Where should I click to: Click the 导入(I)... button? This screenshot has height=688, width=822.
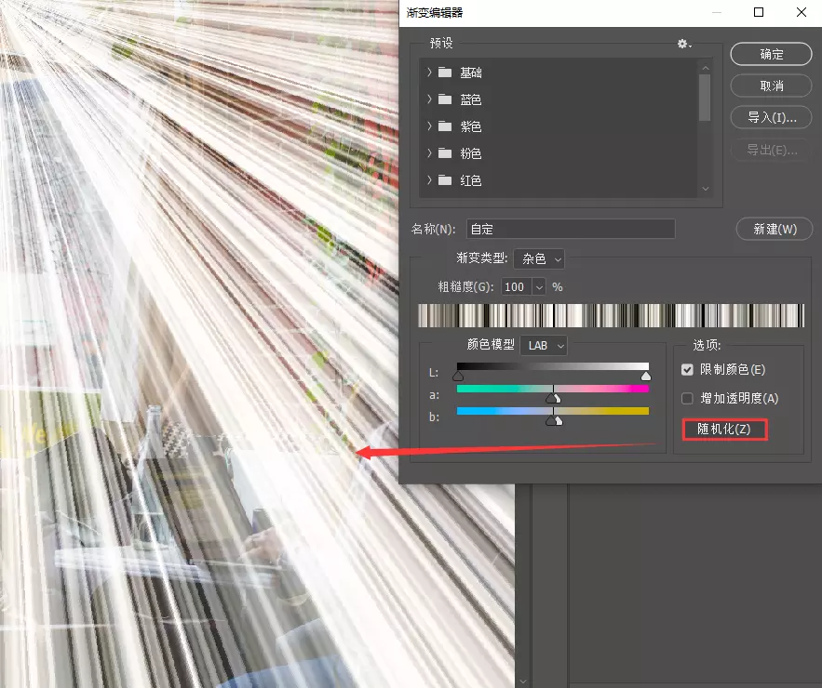[771, 118]
